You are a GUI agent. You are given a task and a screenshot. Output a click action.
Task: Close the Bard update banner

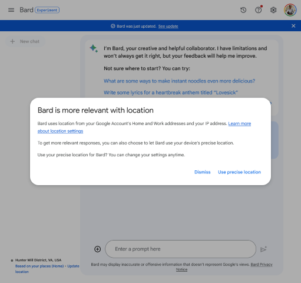pos(293,26)
